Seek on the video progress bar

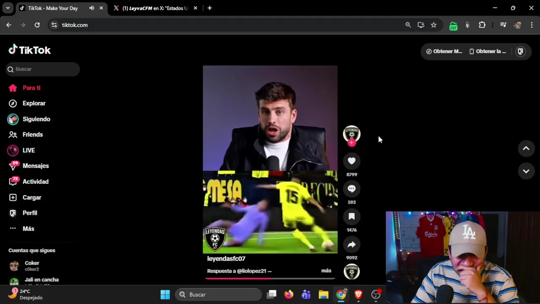coord(270,278)
